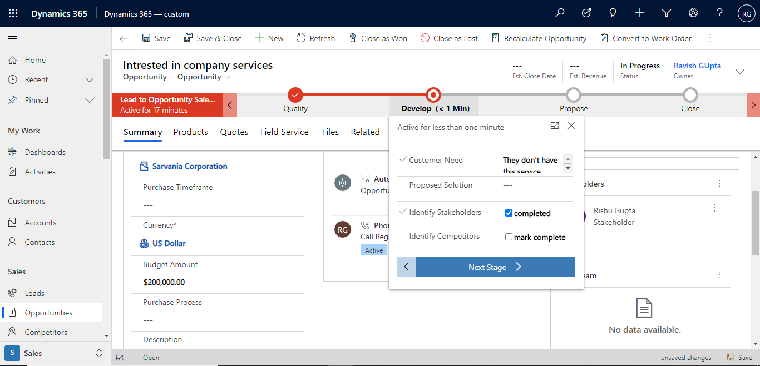
Task: Click the Refresh command
Action: [315, 38]
